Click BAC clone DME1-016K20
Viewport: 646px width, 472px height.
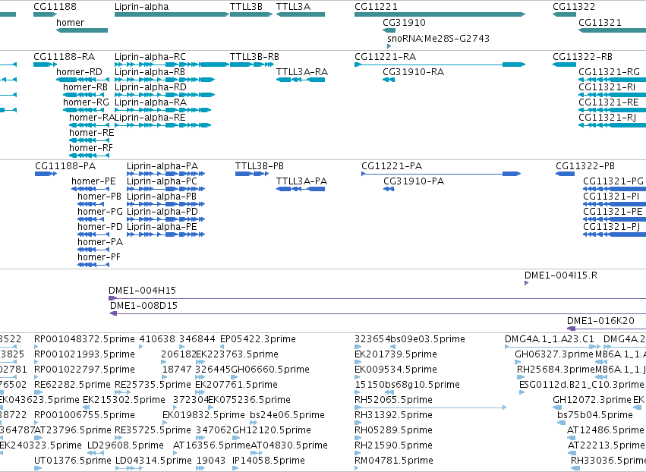click(600, 321)
